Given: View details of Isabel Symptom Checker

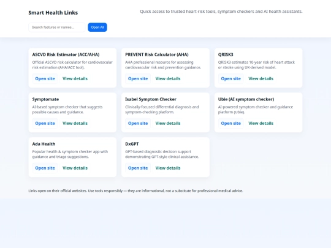Looking at the screenshot, I should [168, 123].
